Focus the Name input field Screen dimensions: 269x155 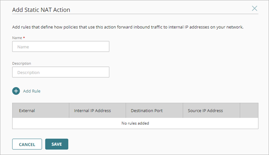point(61,47)
